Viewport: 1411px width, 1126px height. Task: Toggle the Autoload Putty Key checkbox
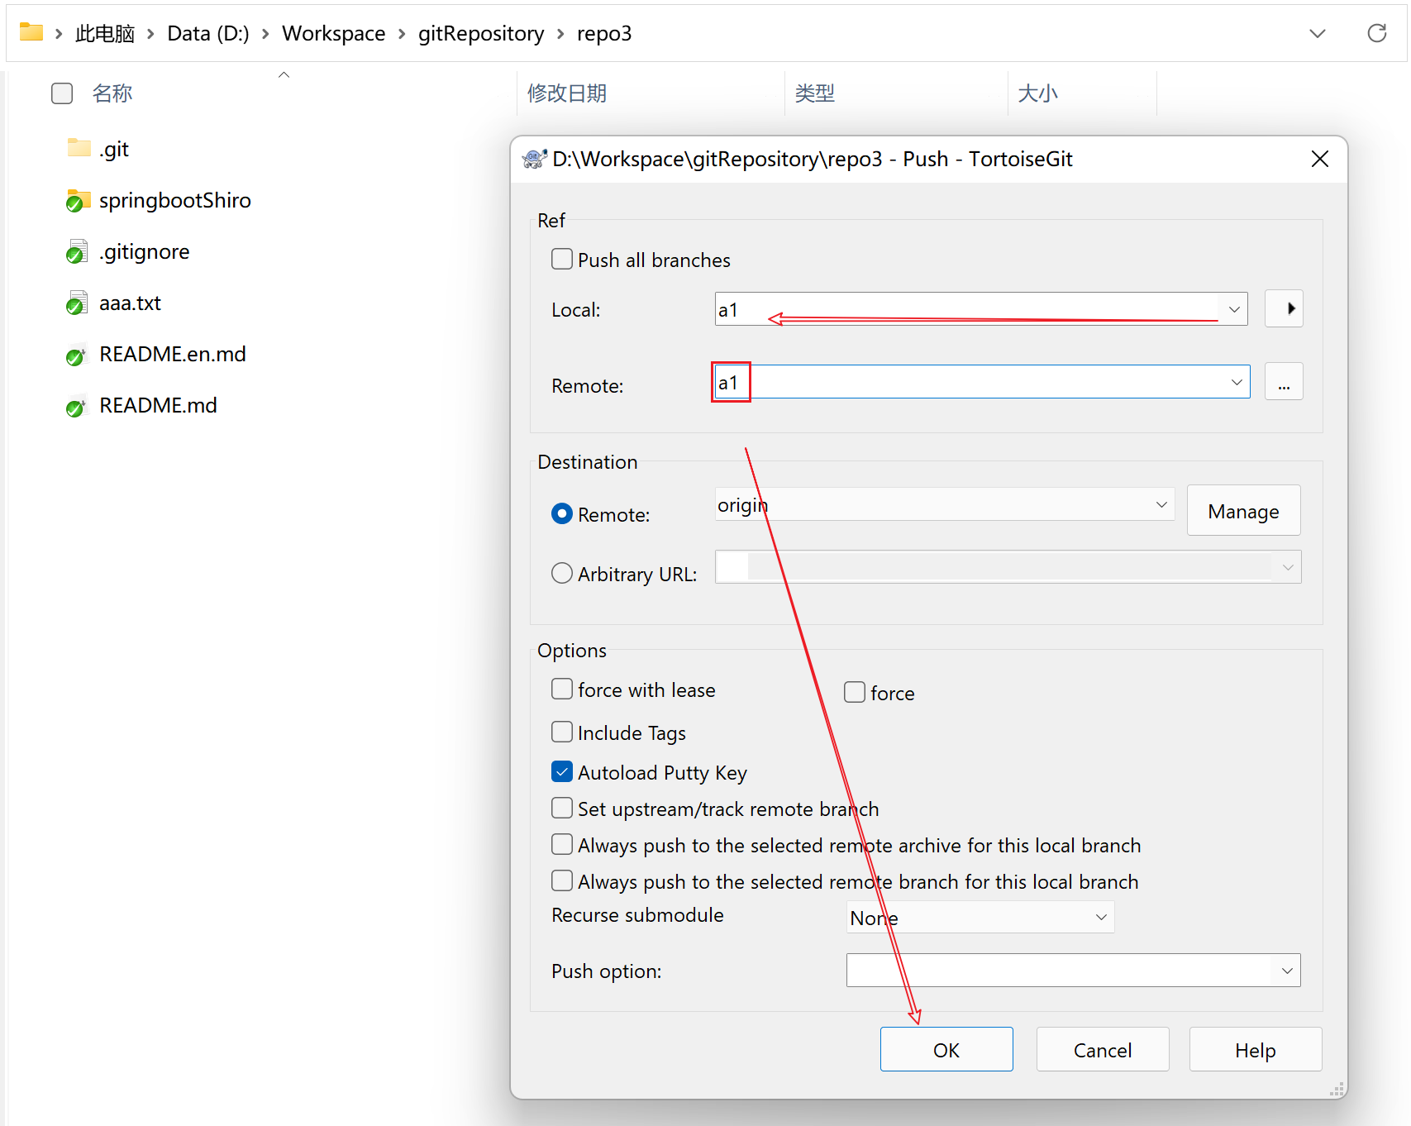[562, 772]
